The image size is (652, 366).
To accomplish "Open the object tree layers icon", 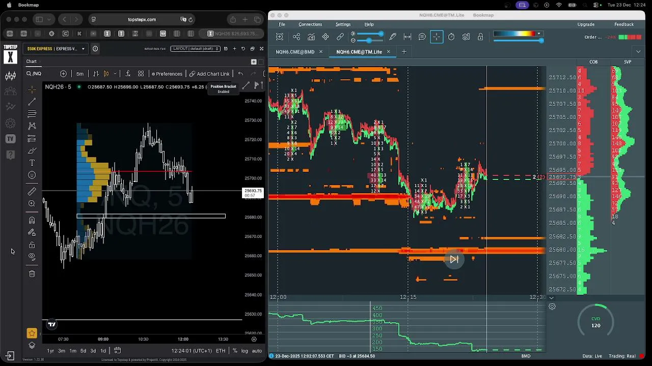I will (x=32, y=345).
